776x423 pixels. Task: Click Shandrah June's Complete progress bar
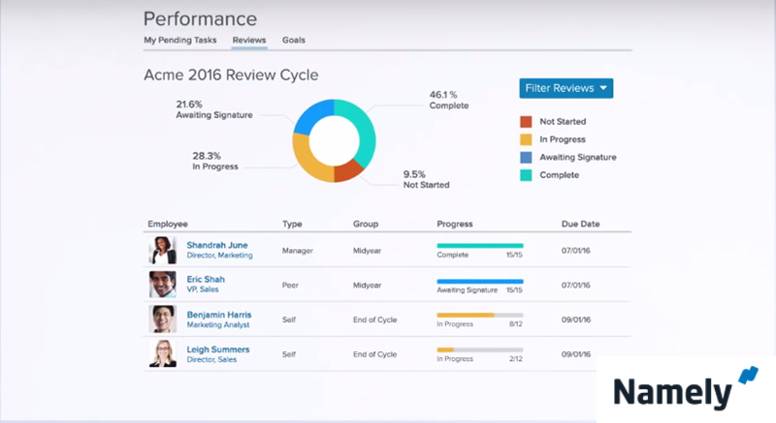pos(479,246)
